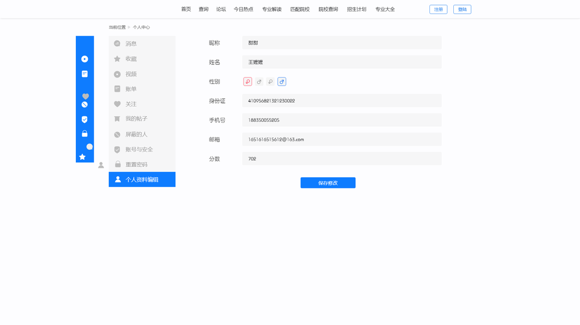The width and height of the screenshot is (580, 325).
Task: Open 院校查询 in top navigation
Action: coord(329,9)
